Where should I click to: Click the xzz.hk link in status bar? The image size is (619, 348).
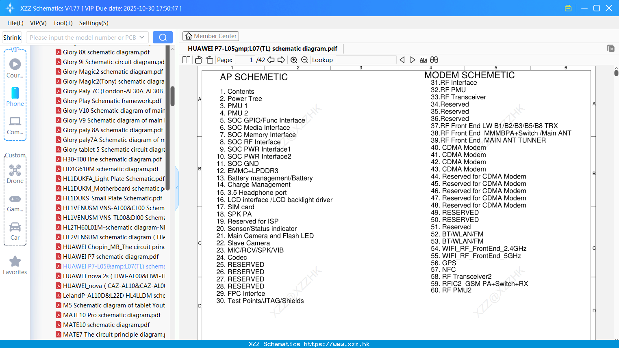click(337, 344)
